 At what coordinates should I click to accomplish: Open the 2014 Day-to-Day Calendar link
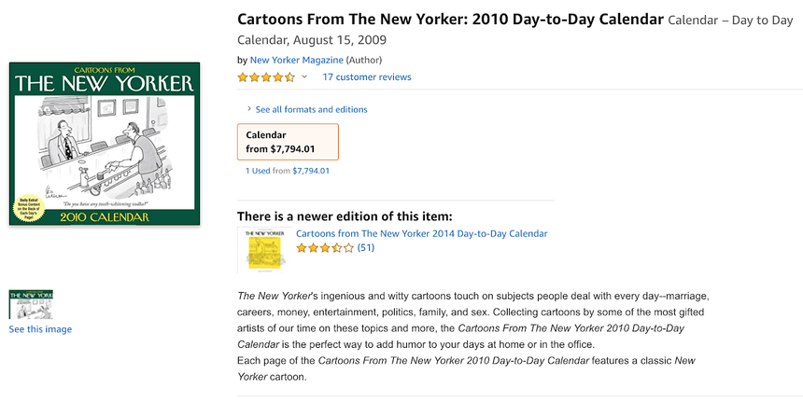(x=421, y=233)
